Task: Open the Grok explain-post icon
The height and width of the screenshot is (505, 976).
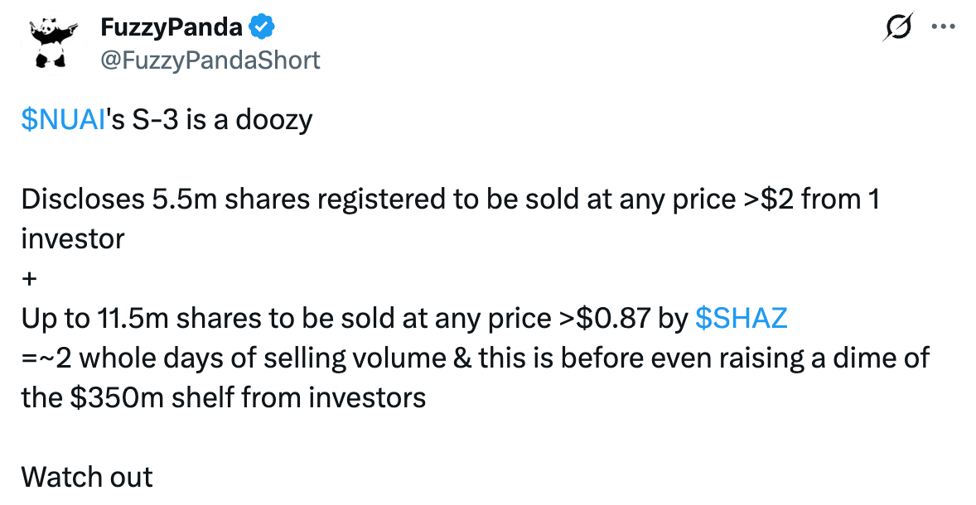Action: (x=899, y=27)
